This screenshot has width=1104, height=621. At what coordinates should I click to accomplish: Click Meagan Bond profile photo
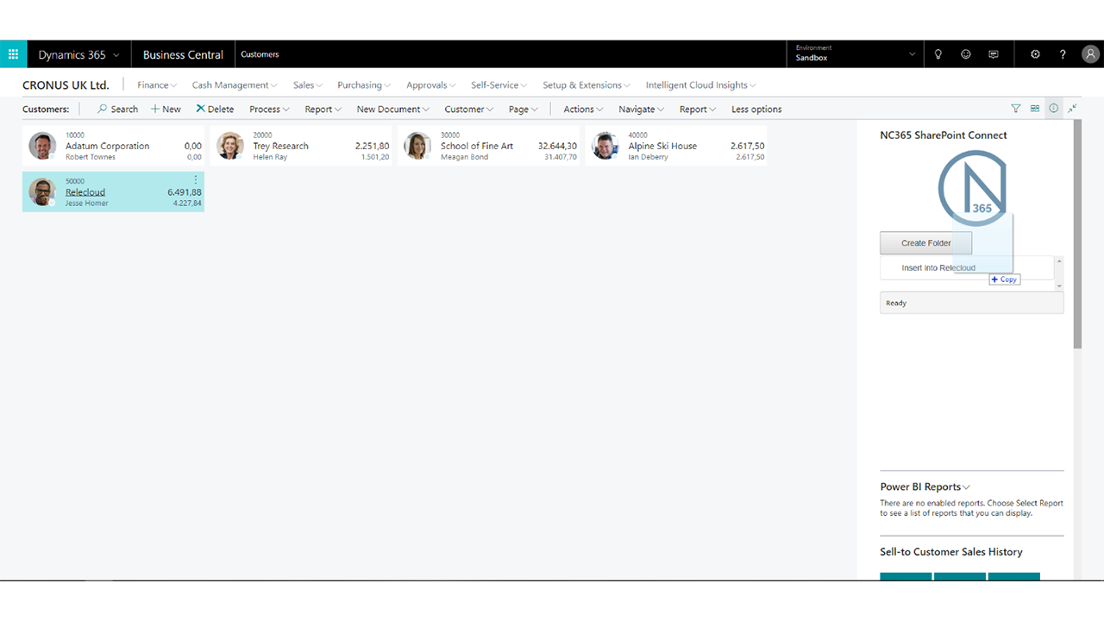(x=417, y=146)
